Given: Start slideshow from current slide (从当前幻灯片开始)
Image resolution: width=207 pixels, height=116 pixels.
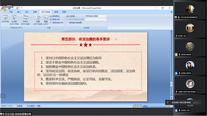Looking at the screenshot, I should [14, 20].
